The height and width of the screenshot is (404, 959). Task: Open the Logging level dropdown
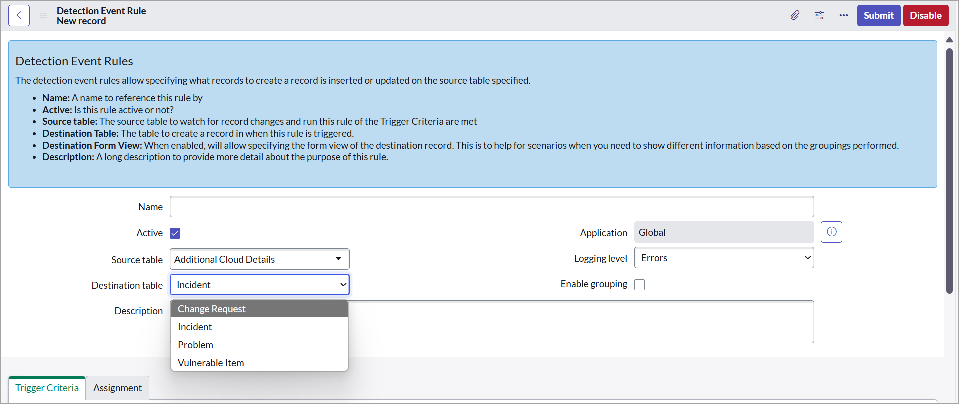coord(724,258)
